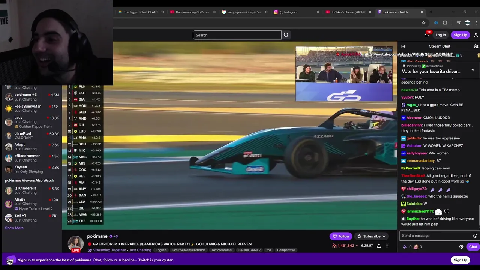This screenshot has width=480, height=270.
Task: Open more stream options three-dot menu
Action: [387, 246]
